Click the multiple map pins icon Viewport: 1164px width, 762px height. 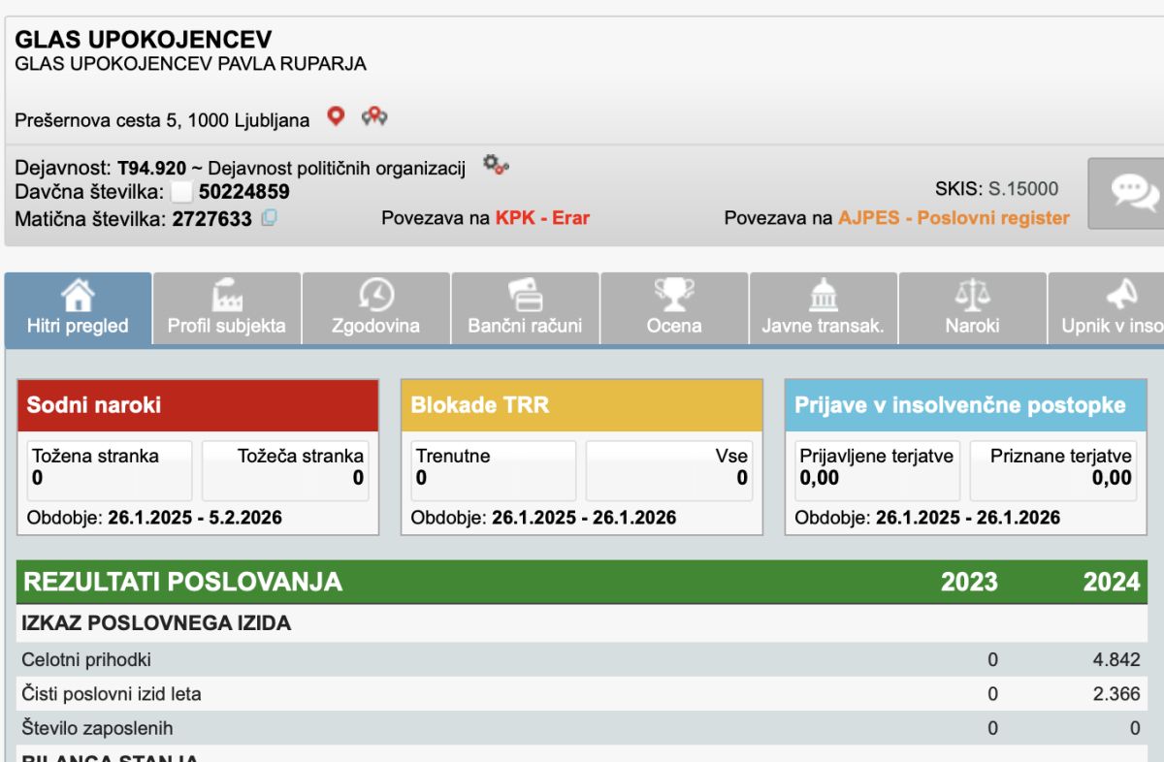(x=374, y=117)
